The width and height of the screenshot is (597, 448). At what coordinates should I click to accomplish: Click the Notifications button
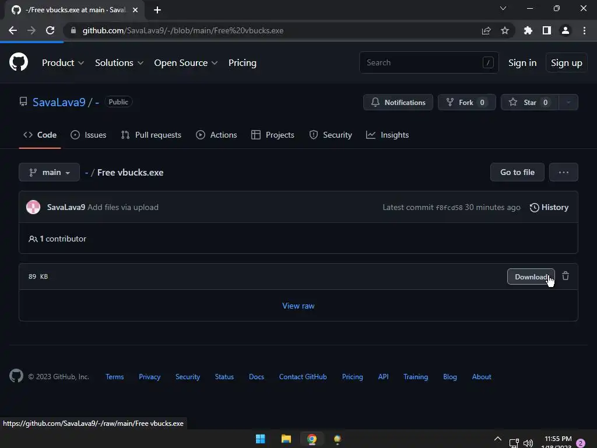pyautogui.click(x=398, y=102)
